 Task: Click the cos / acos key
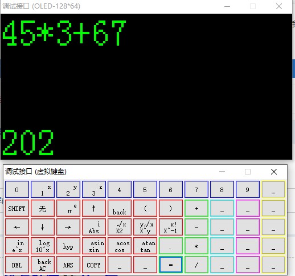(120, 246)
